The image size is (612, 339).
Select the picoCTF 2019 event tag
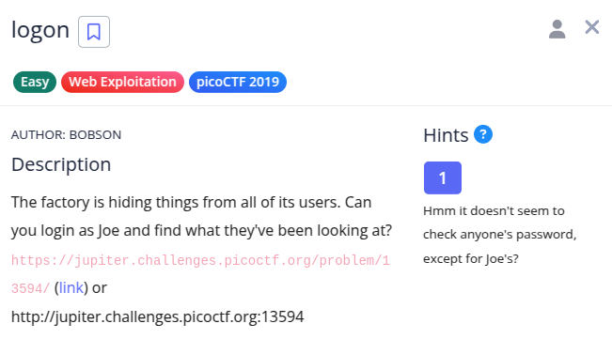click(238, 82)
